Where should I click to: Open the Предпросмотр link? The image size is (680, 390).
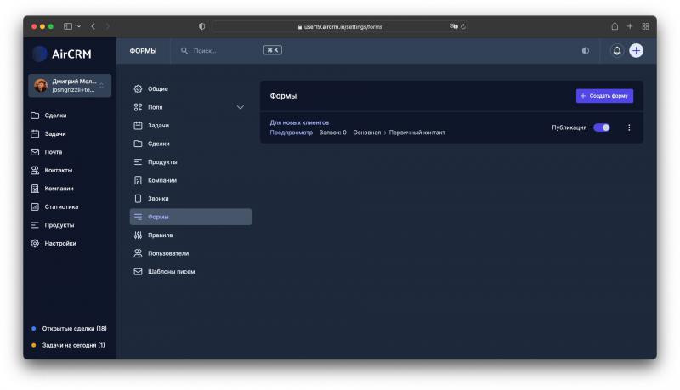[x=292, y=133]
